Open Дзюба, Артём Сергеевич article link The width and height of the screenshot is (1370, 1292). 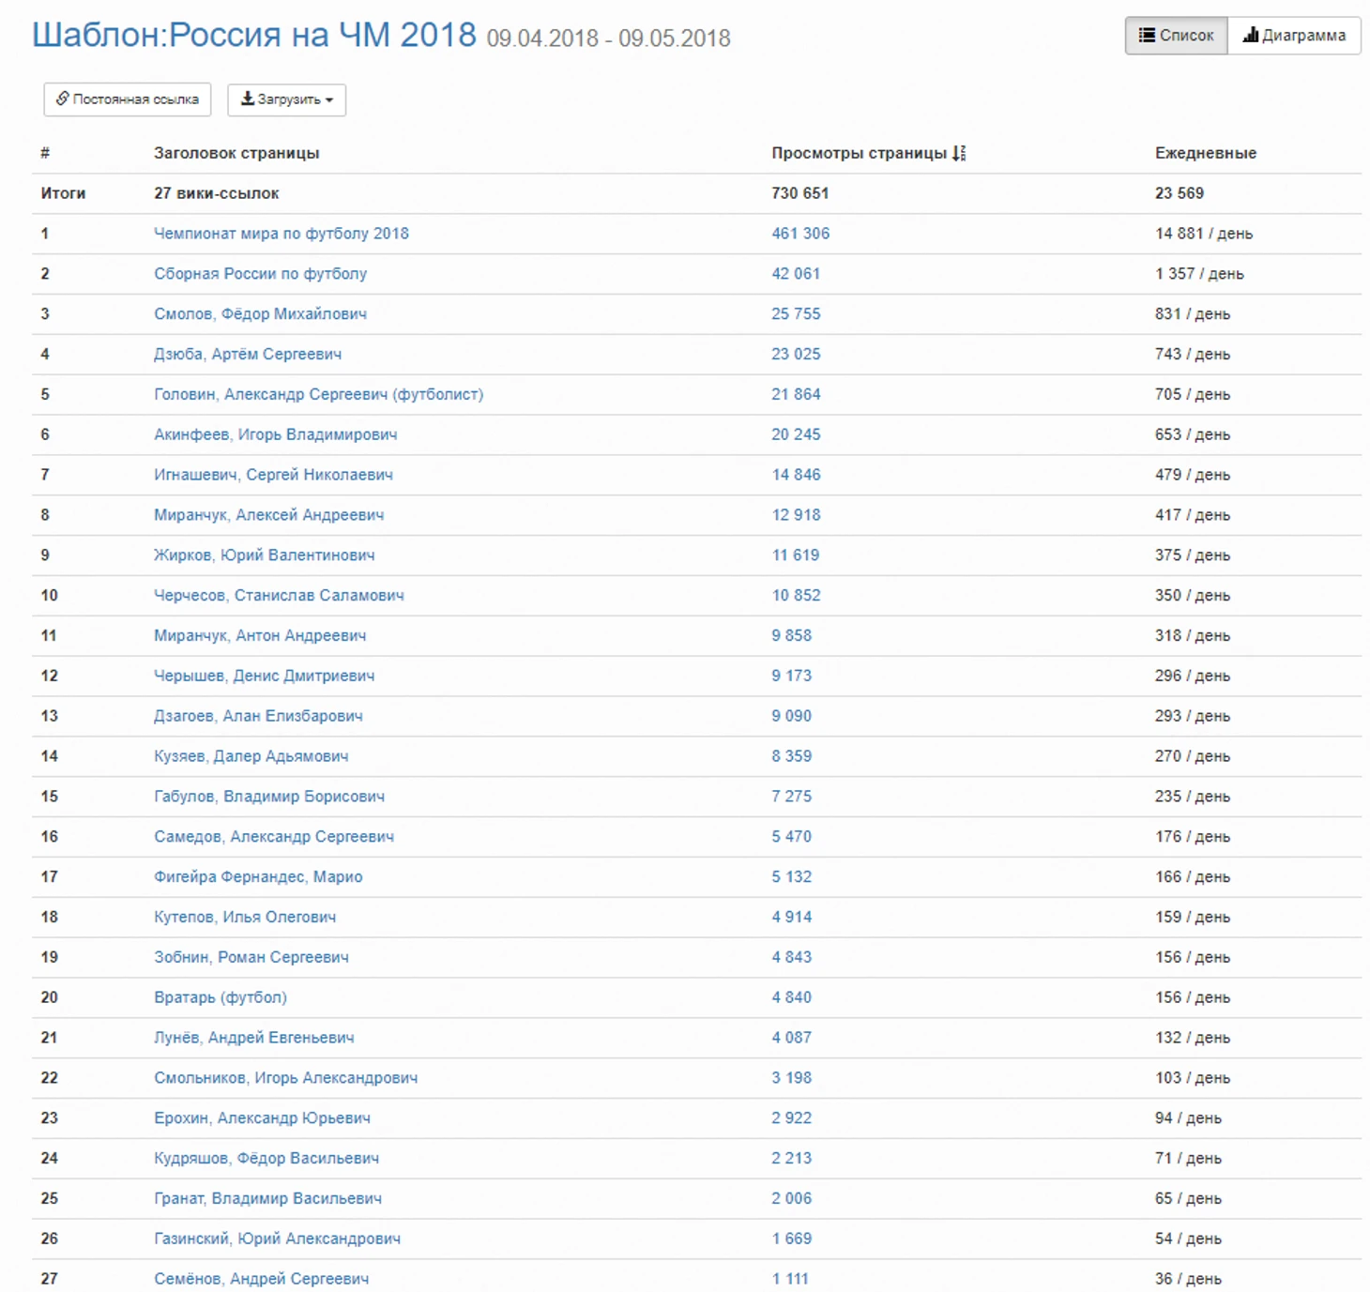click(248, 355)
